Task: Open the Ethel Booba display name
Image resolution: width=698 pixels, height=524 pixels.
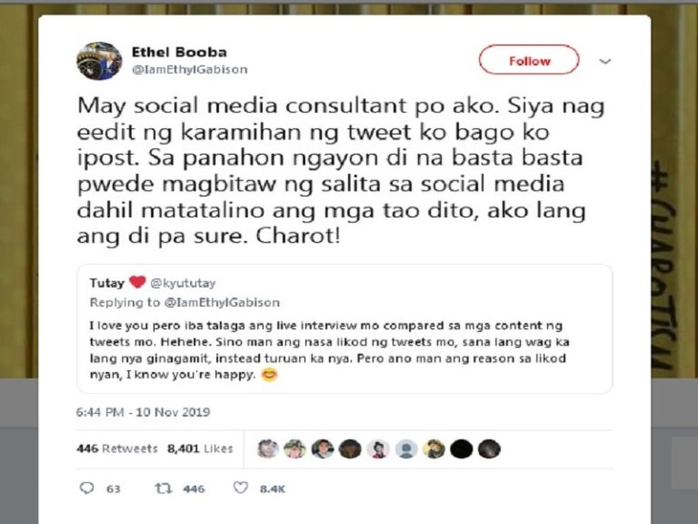Action: coord(179,52)
